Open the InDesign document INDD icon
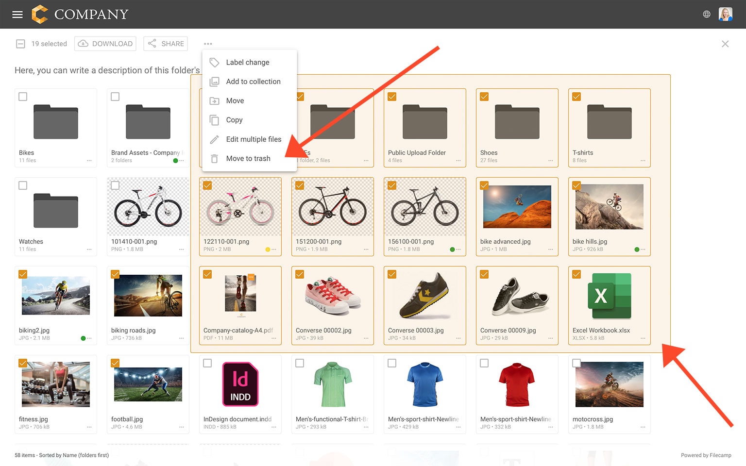Image resolution: width=746 pixels, height=466 pixels. coord(240,384)
